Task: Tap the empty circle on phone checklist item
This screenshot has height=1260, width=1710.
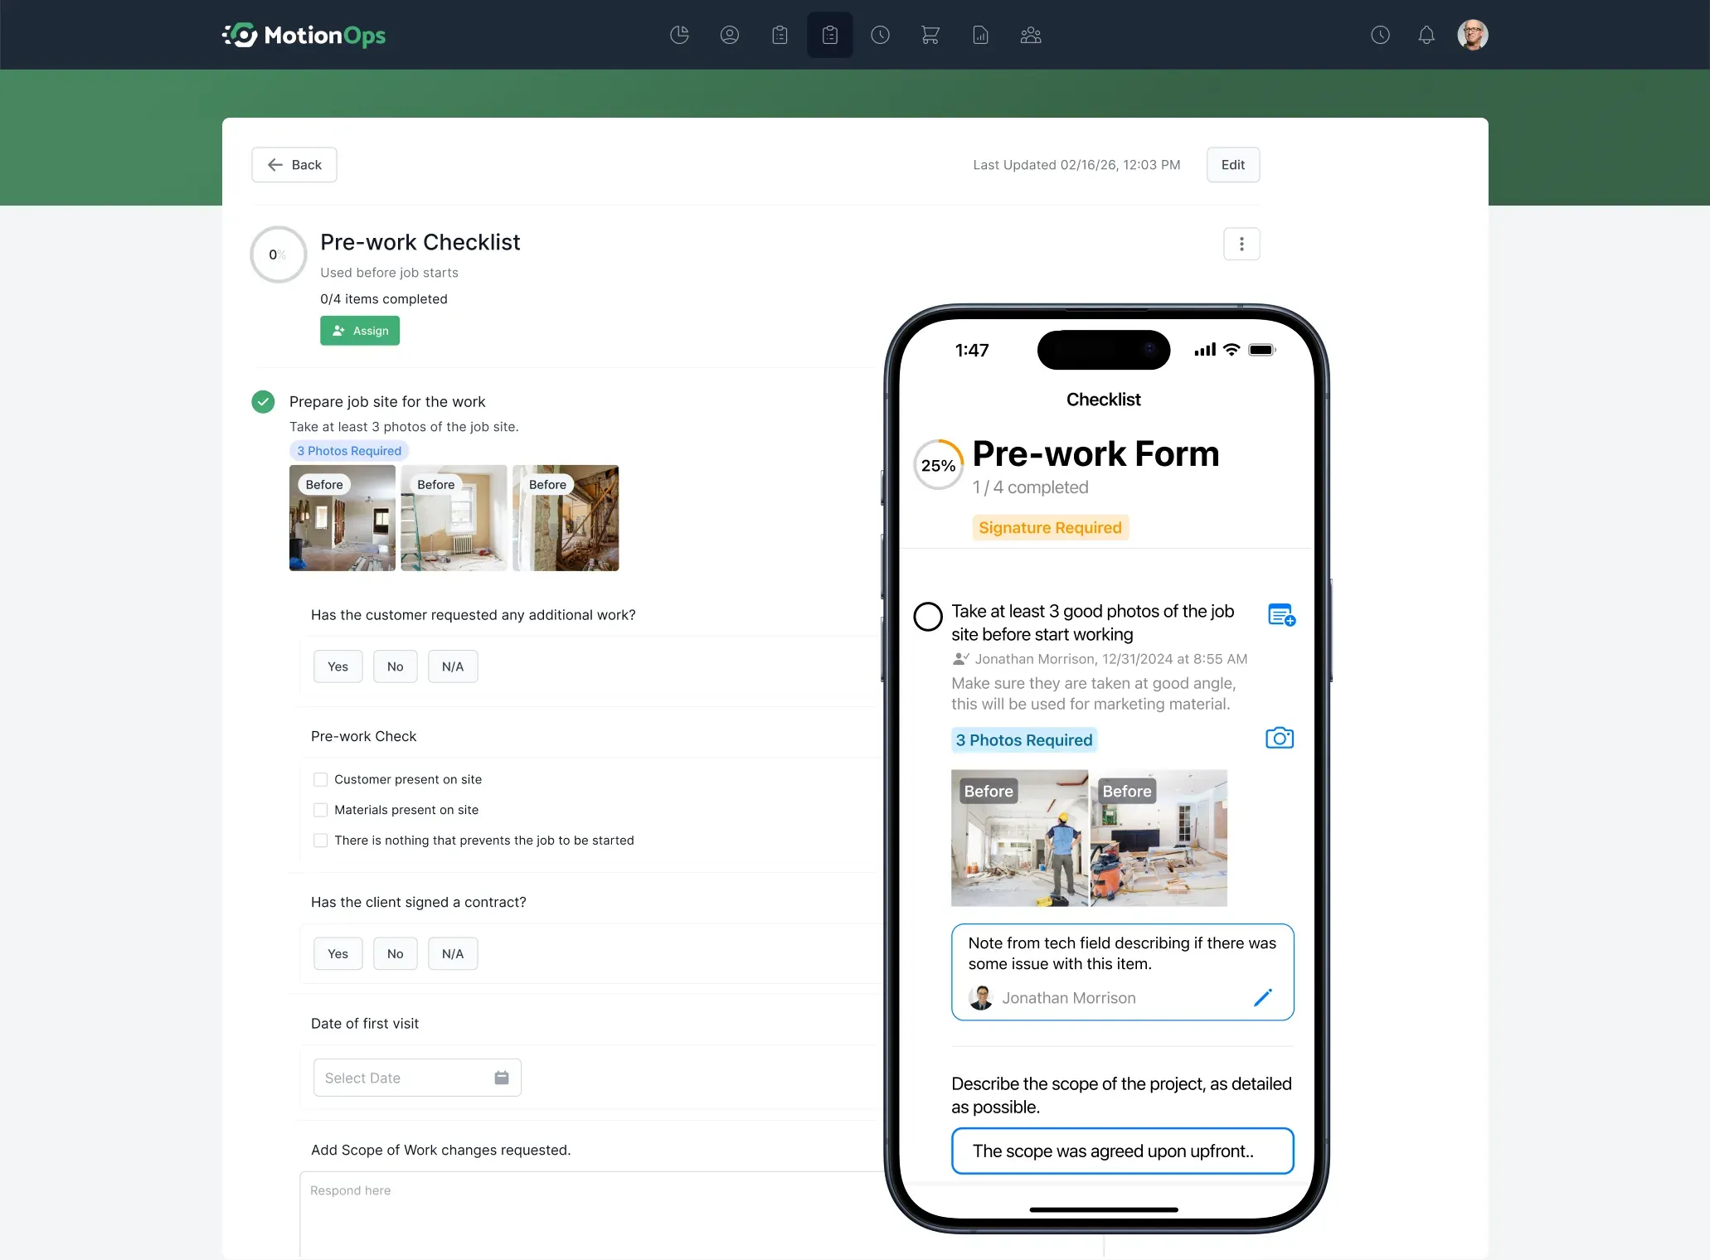Action: click(928, 616)
